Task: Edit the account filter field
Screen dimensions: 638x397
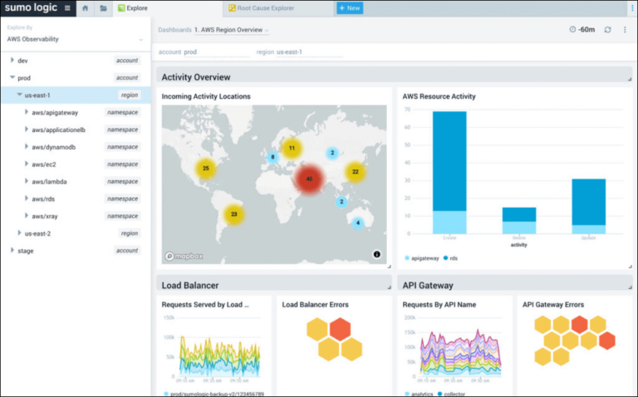Action: tap(217, 52)
